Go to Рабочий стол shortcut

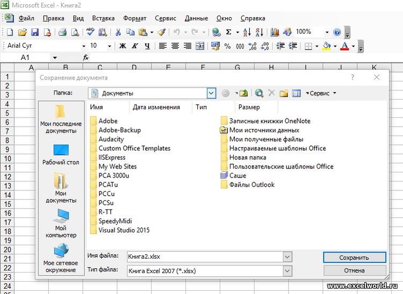[61, 155]
